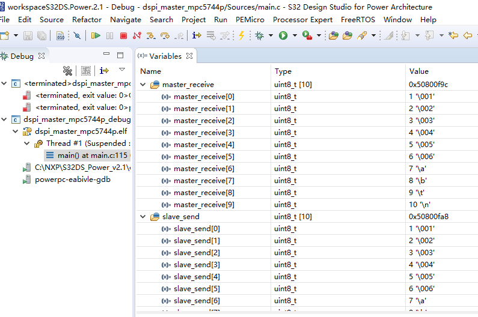
Task: Open the Previous Annotation dropdown arrow
Action: (441, 35)
